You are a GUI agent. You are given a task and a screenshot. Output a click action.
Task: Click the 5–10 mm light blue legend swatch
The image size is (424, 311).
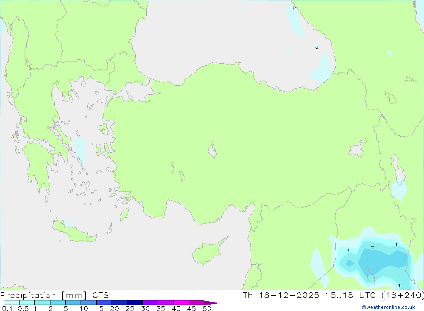tap(73, 303)
